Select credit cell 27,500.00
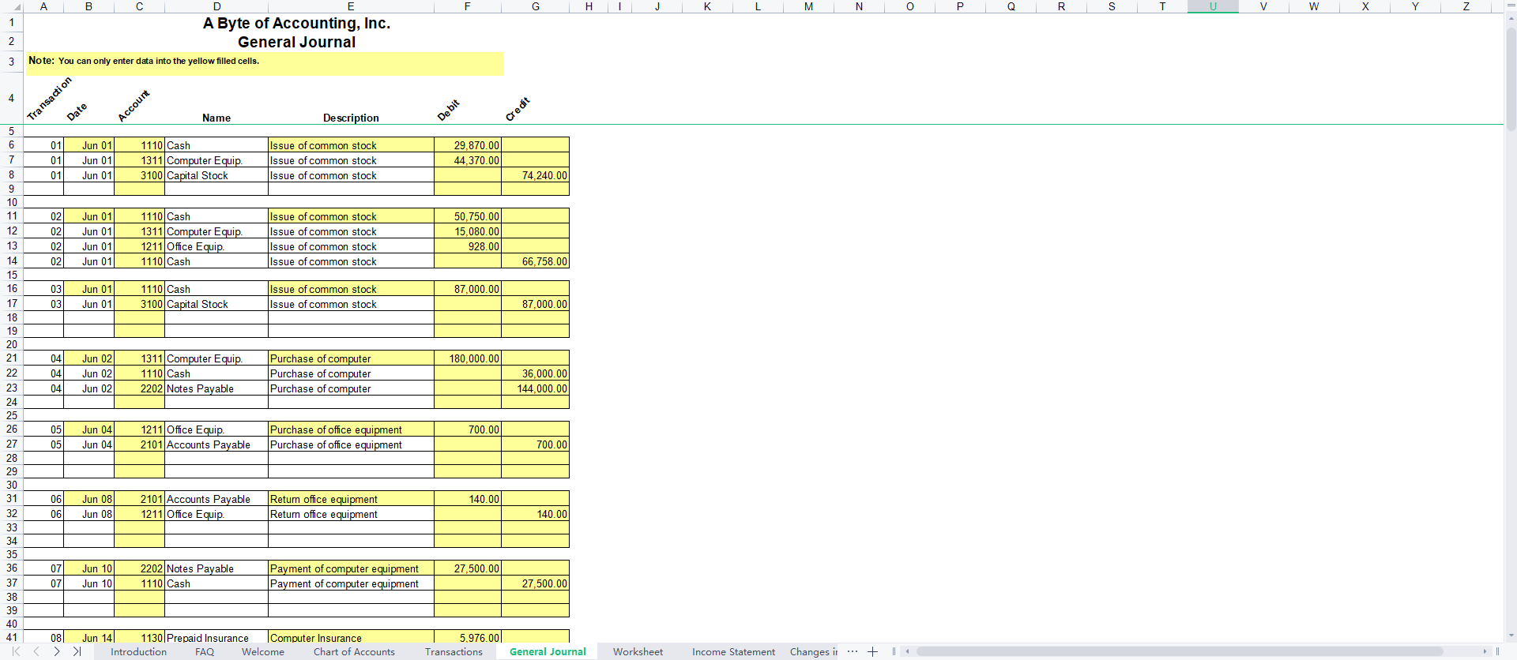1517x660 pixels. pyautogui.click(x=535, y=583)
